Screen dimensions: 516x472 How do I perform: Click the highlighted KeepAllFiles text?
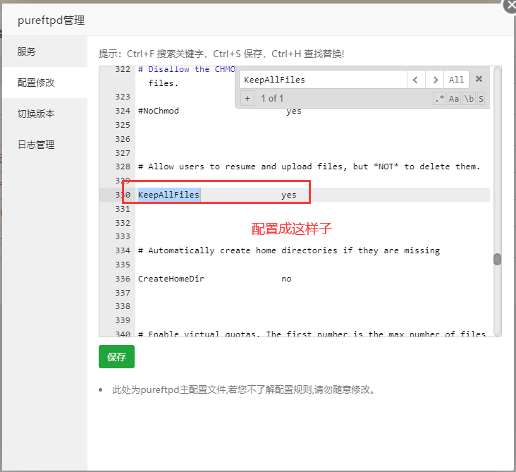168,195
